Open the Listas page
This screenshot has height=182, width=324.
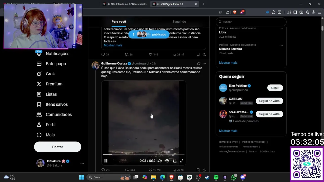47,94
